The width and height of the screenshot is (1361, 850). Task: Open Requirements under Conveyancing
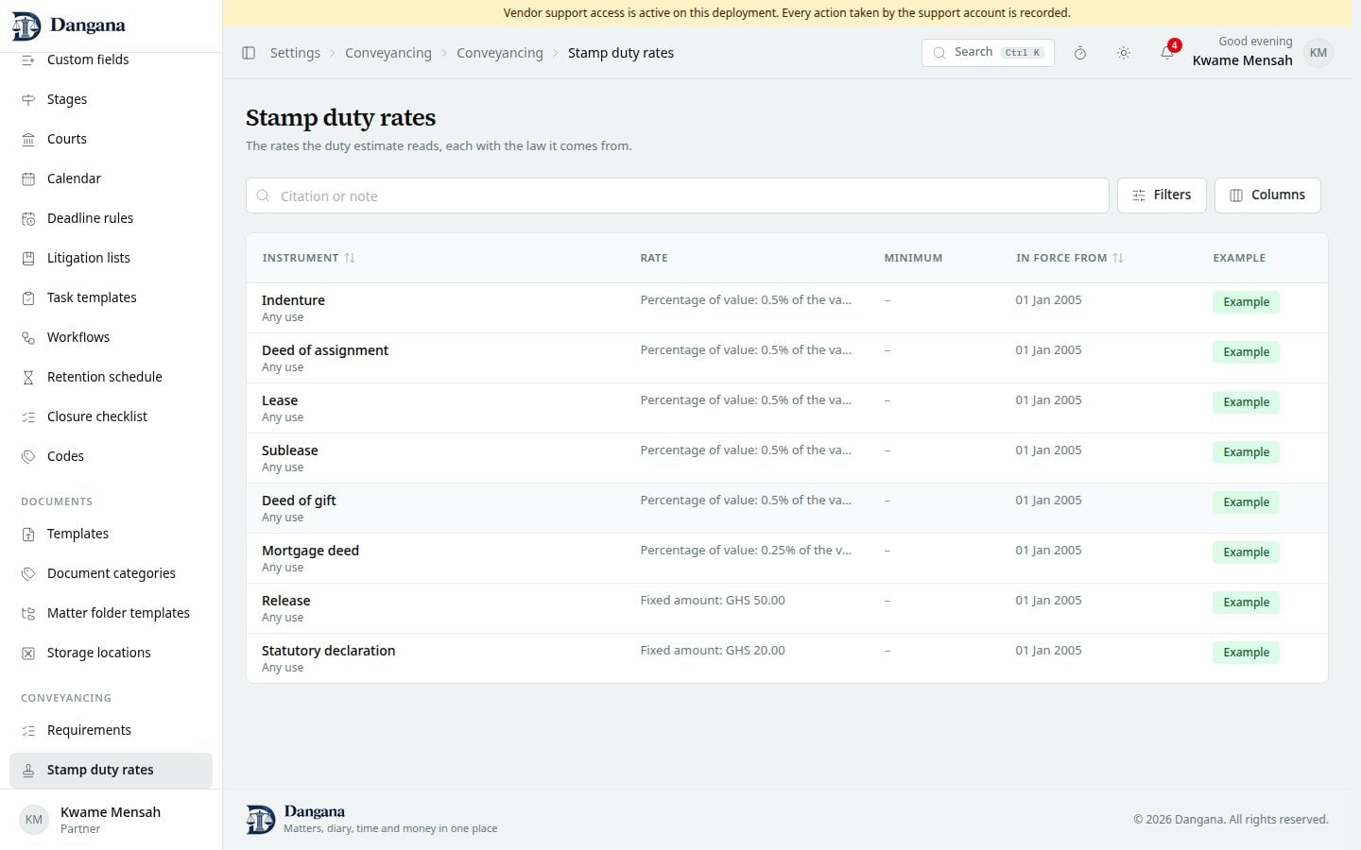click(x=111, y=730)
